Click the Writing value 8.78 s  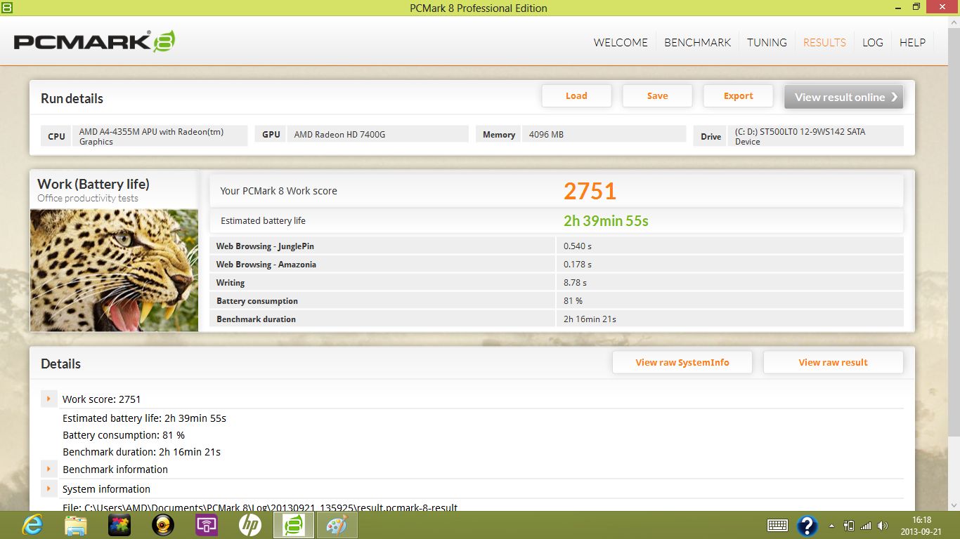click(x=575, y=283)
